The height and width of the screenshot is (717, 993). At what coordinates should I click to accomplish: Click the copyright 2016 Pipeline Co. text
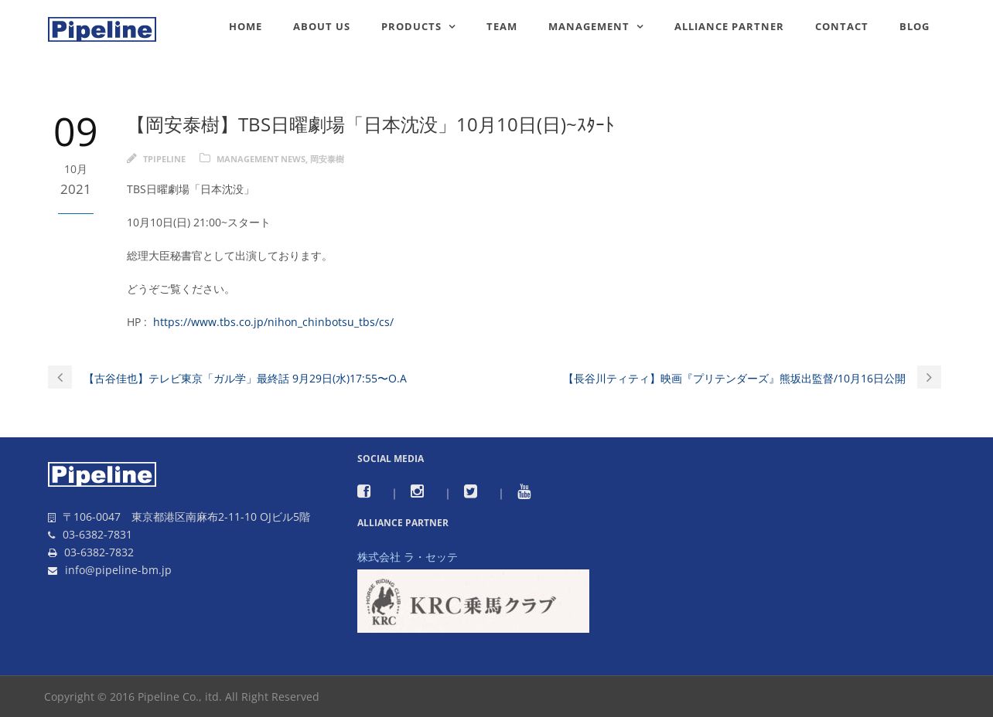(182, 697)
